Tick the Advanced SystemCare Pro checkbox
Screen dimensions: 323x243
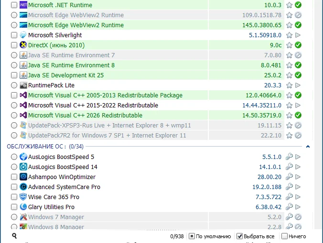point(14,187)
